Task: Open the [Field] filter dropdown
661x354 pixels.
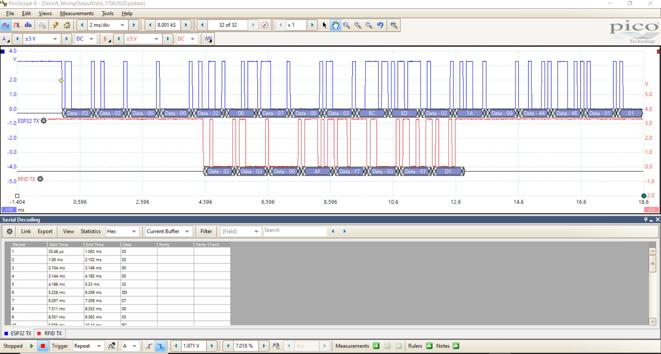Action: [x=240, y=231]
